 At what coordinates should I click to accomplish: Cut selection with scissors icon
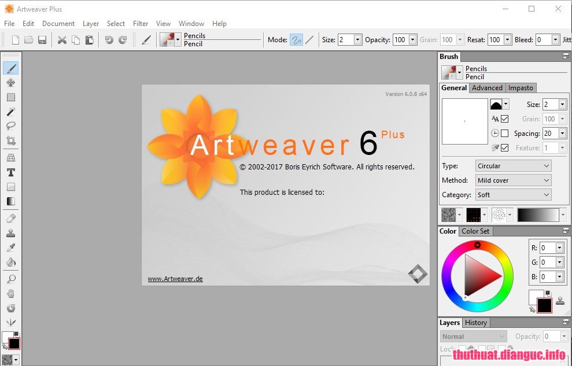pos(62,40)
